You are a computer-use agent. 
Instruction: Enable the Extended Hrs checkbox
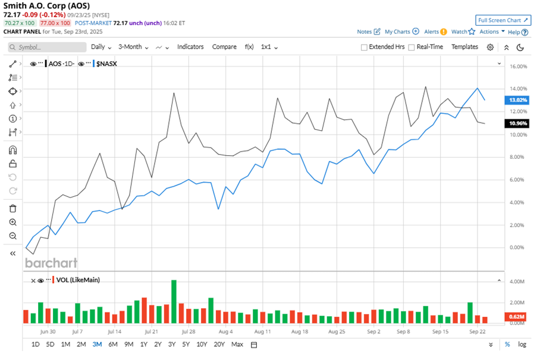364,47
